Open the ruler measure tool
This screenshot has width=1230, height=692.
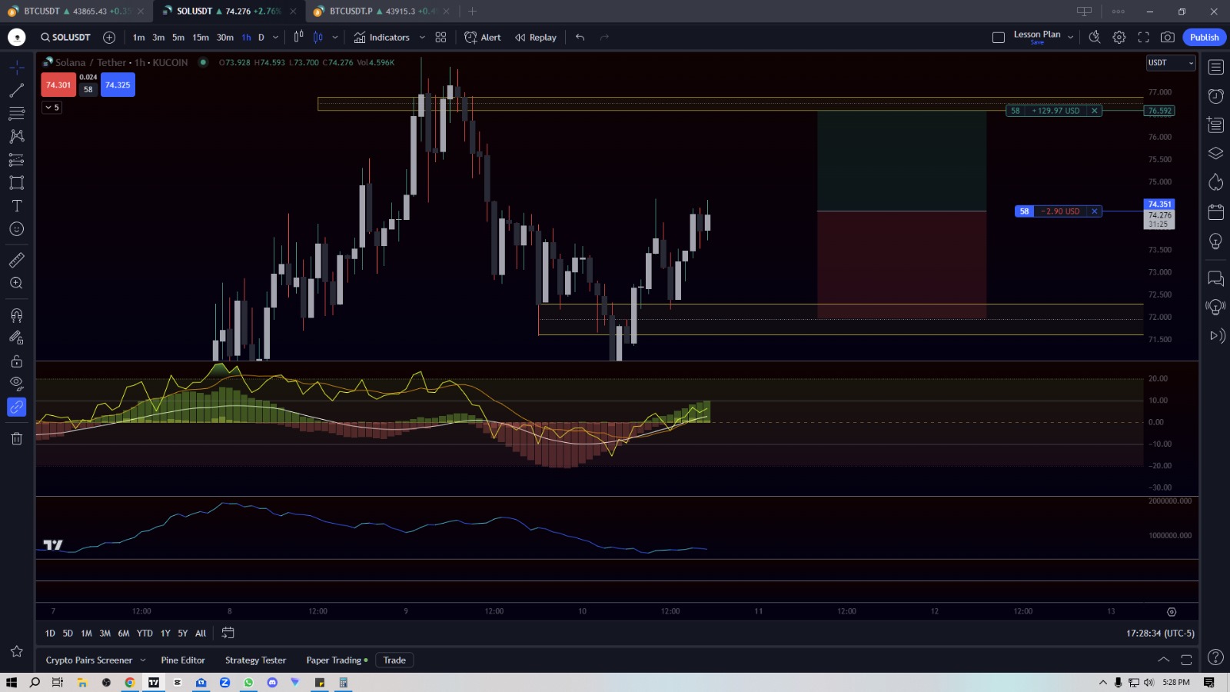16,260
